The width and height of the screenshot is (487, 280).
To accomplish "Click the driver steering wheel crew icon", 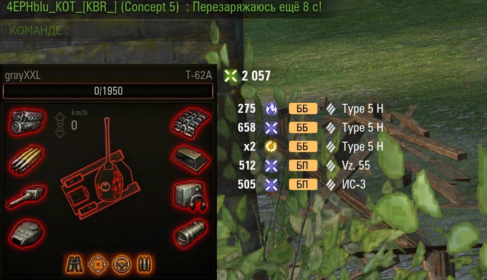I will point(121,264).
